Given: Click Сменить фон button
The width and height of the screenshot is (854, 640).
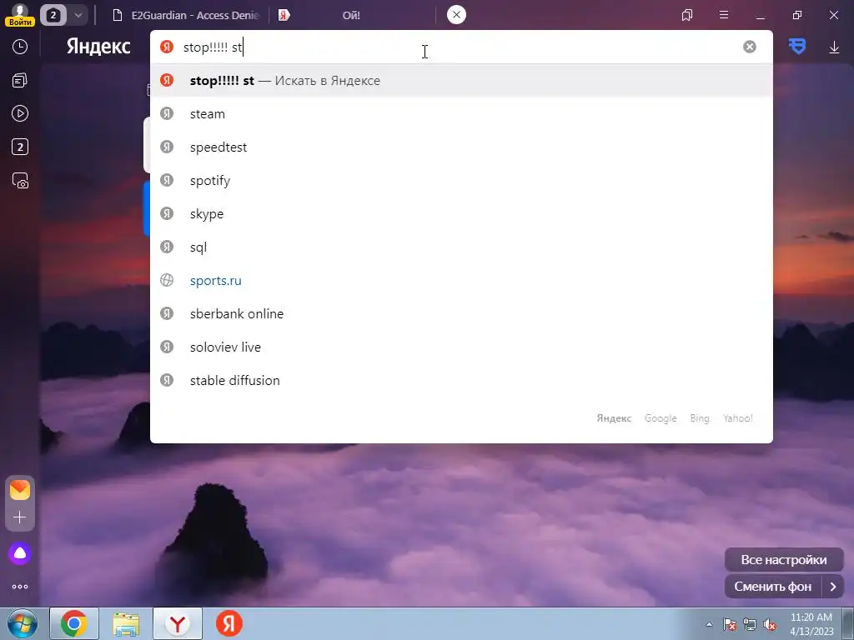Looking at the screenshot, I should pyautogui.click(x=773, y=587).
